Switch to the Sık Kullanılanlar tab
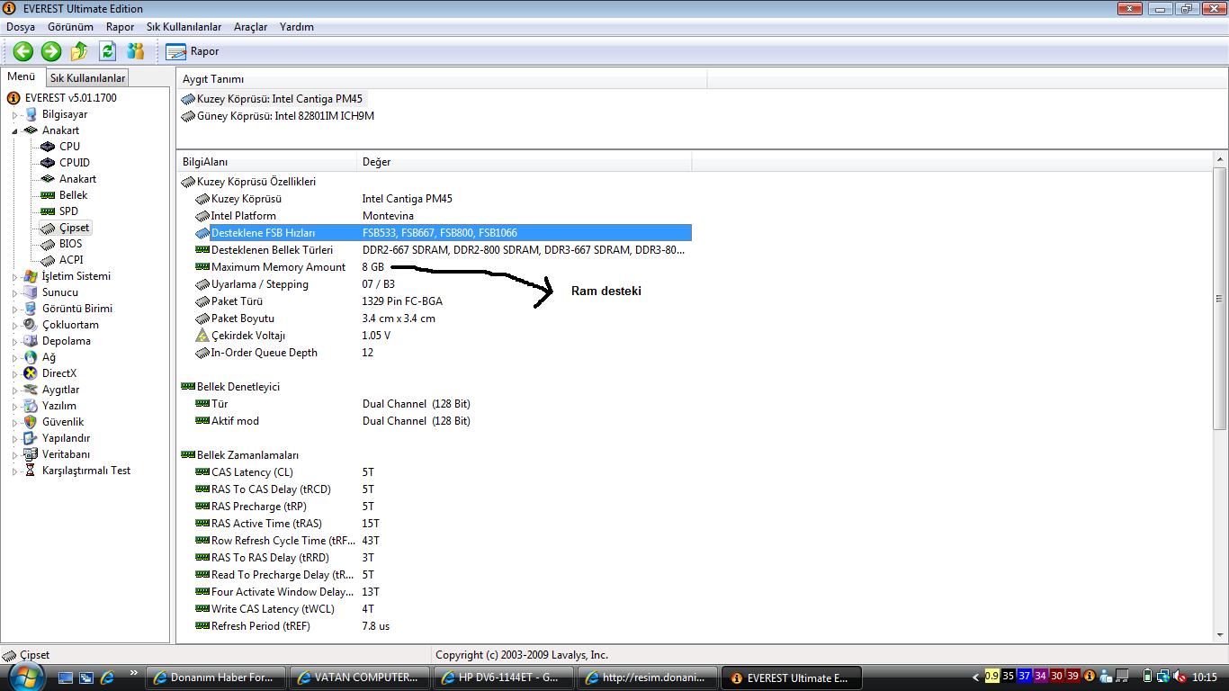1229x691 pixels. pos(87,78)
